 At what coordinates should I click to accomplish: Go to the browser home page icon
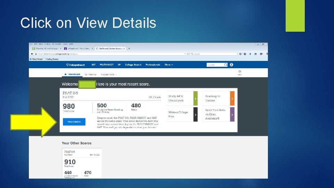click(256, 54)
